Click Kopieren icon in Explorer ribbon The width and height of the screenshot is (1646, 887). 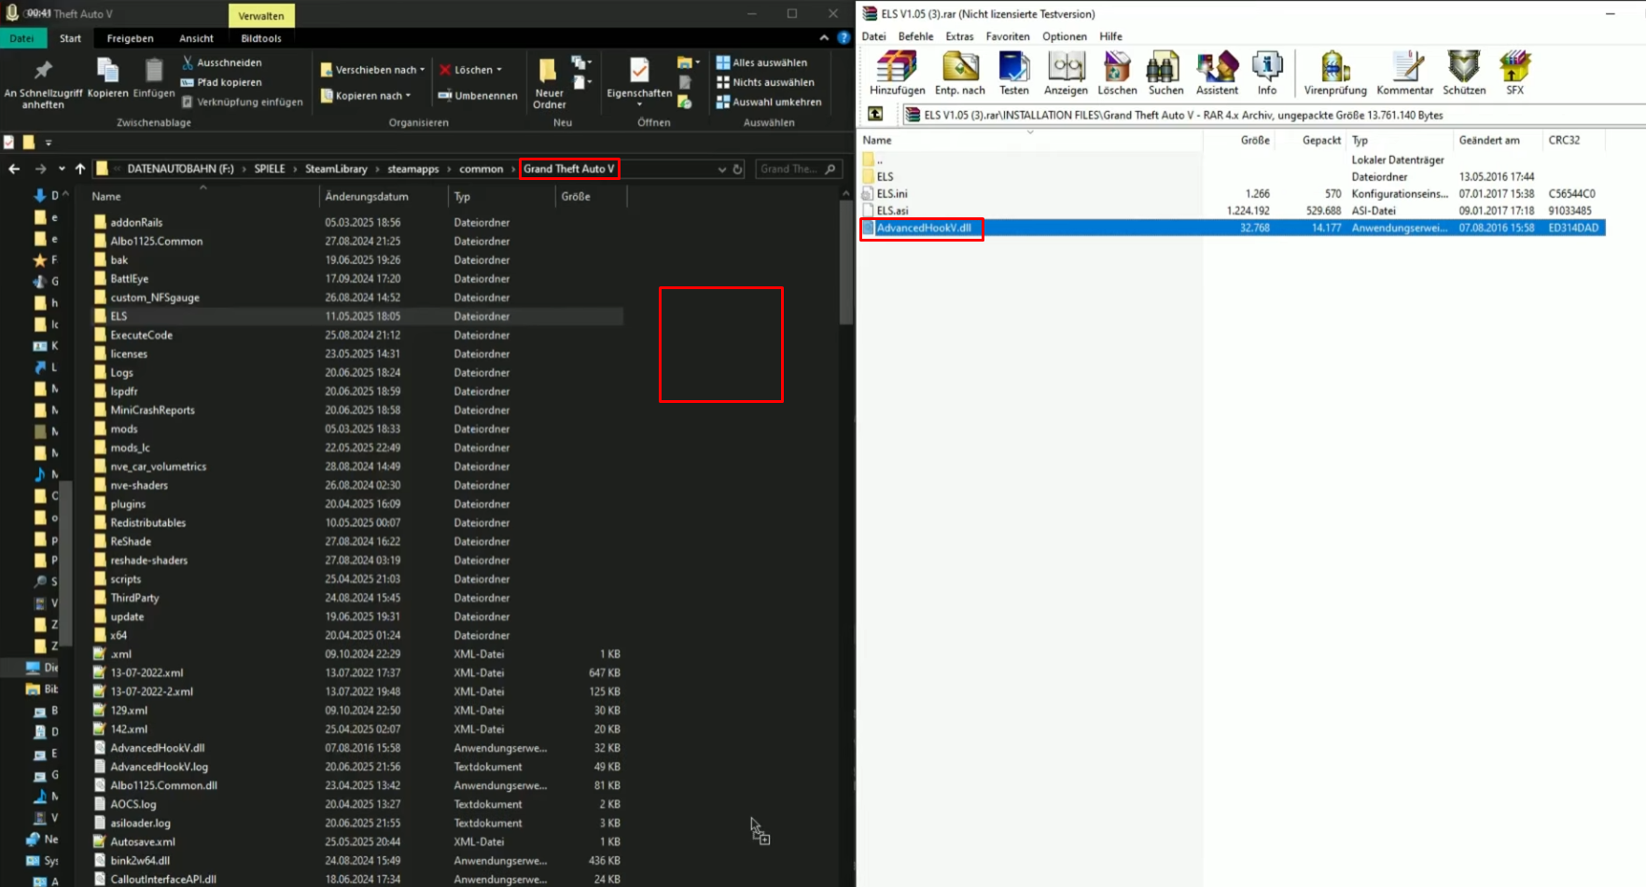(x=108, y=78)
